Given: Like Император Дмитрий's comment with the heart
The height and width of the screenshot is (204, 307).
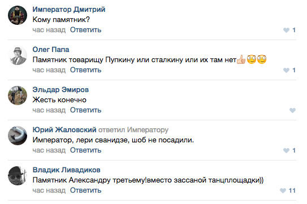Looking at the screenshot, I should (286, 30).
